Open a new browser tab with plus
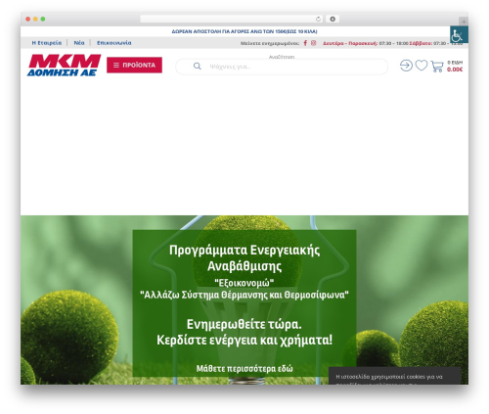 (464, 22)
